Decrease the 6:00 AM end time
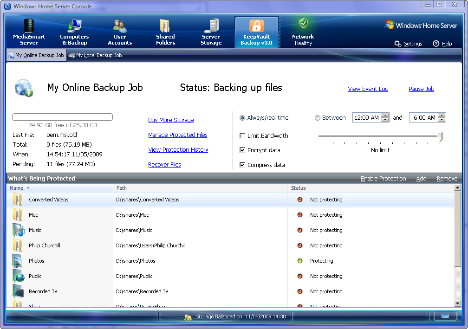Viewport: 468px width, 329px height. pyautogui.click(x=442, y=120)
